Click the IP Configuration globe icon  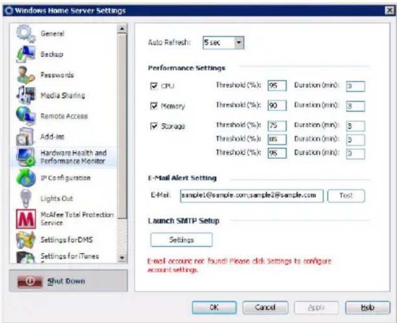pos(25,178)
